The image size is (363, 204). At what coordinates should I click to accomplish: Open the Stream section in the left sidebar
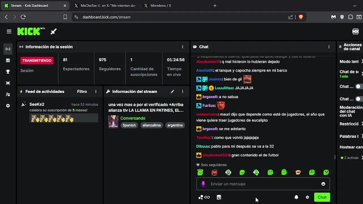(x=8, y=49)
